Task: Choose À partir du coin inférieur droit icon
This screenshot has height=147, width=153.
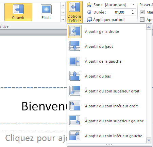Action: pyautogui.click(x=75, y=106)
